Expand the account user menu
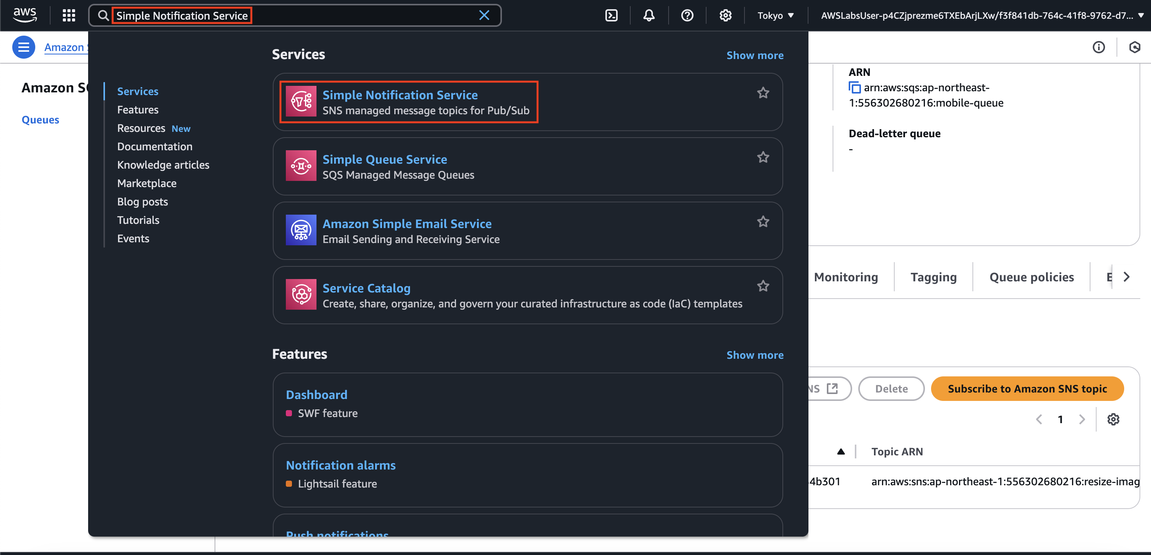 point(981,16)
